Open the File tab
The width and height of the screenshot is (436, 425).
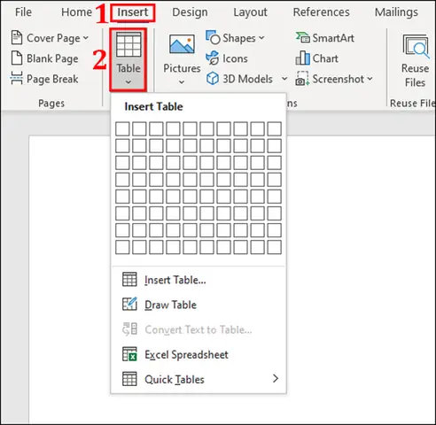(23, 12)
